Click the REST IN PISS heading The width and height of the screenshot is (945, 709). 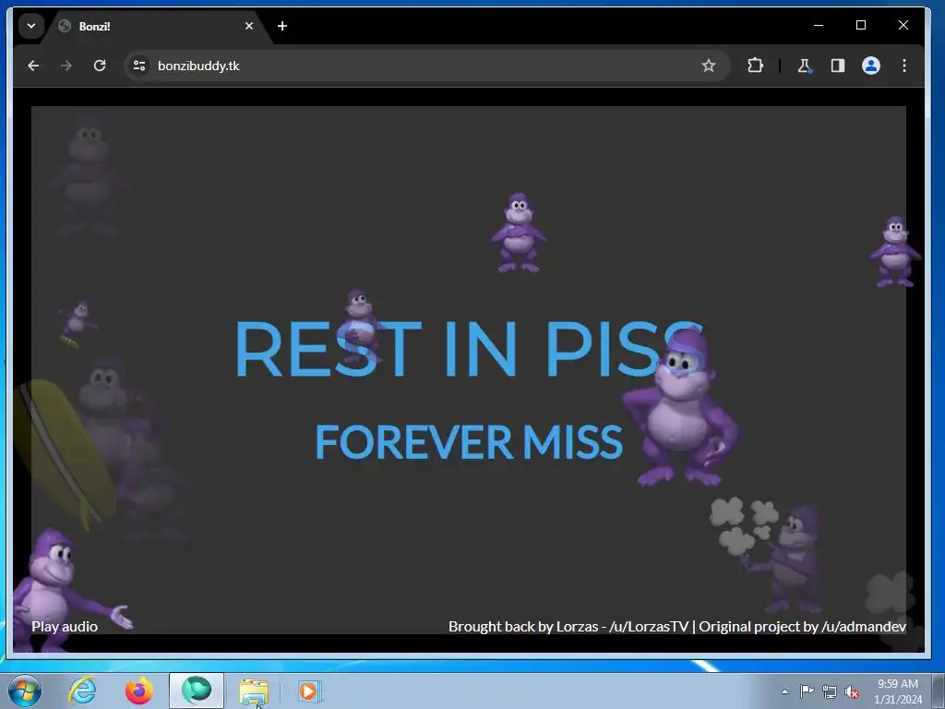(x=469, y=348)
